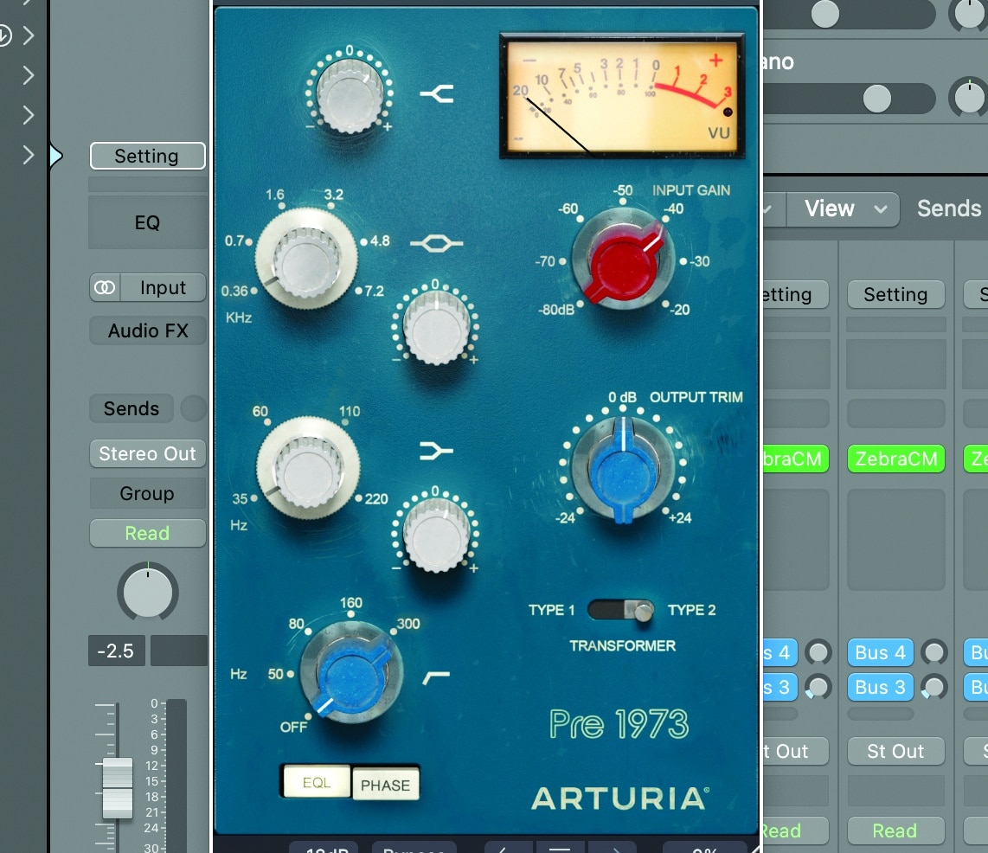Click the EQ display slot

tap(147, 222)
